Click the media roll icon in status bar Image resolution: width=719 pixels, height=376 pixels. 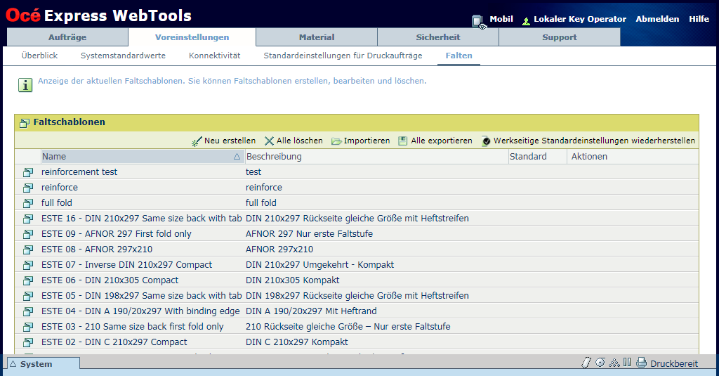click(x=600, y=363)
